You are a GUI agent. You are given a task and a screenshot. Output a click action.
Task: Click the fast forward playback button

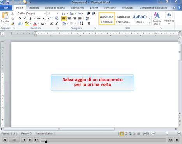coord(37,140)
